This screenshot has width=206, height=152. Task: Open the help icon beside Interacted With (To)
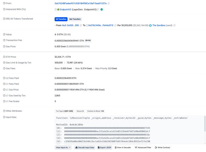click(x=4, y=9)
